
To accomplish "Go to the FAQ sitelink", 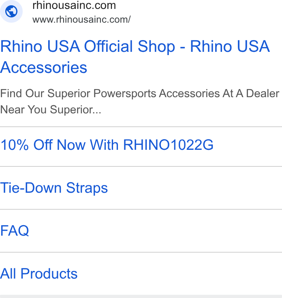I will [15, 231].
